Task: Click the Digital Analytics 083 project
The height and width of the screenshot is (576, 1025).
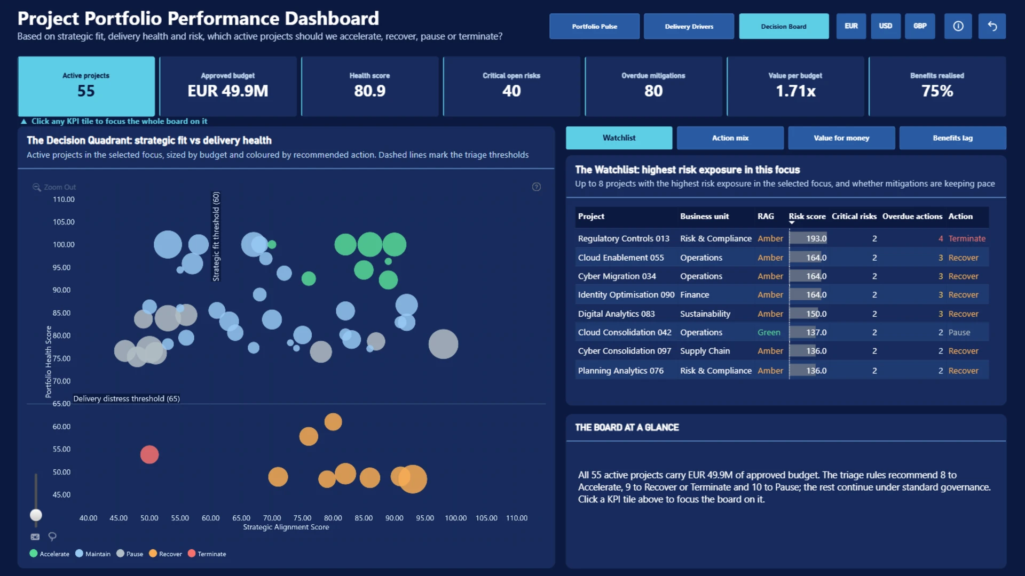Action: point(616,314)
